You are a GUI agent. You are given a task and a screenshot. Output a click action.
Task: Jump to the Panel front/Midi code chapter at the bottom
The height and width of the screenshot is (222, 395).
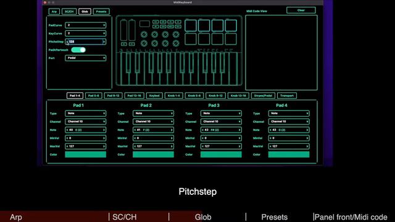click(x=351, y=217)
